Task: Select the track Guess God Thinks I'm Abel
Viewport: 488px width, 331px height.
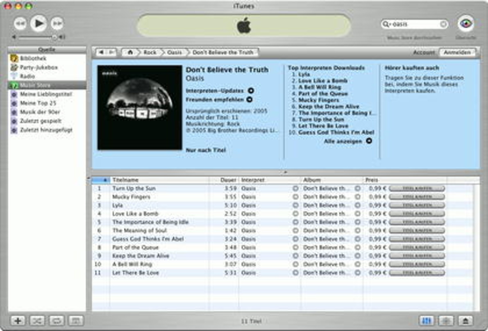Action: tap(283, 239)
